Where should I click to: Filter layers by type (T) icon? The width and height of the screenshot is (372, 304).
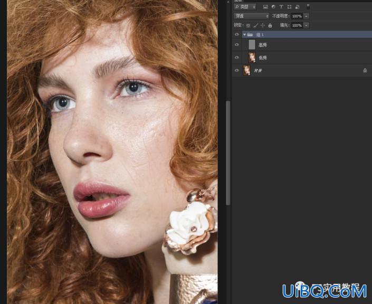pos(281,7)
